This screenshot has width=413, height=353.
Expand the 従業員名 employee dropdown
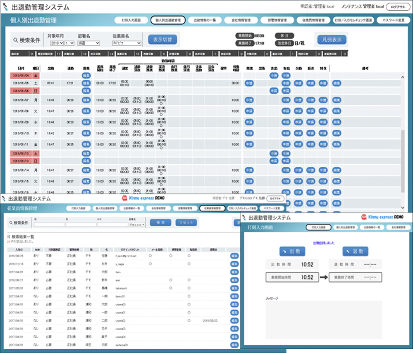point(127,43)
